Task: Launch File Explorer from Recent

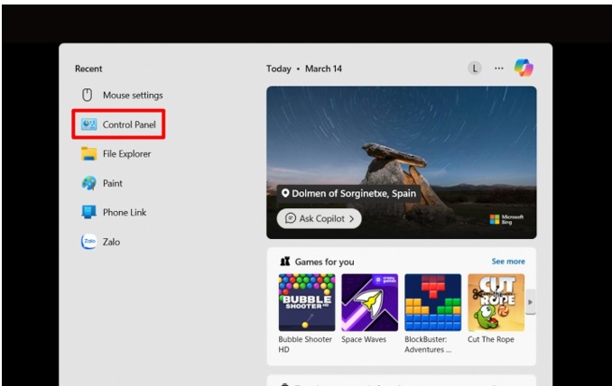Action: coord(126,154)
